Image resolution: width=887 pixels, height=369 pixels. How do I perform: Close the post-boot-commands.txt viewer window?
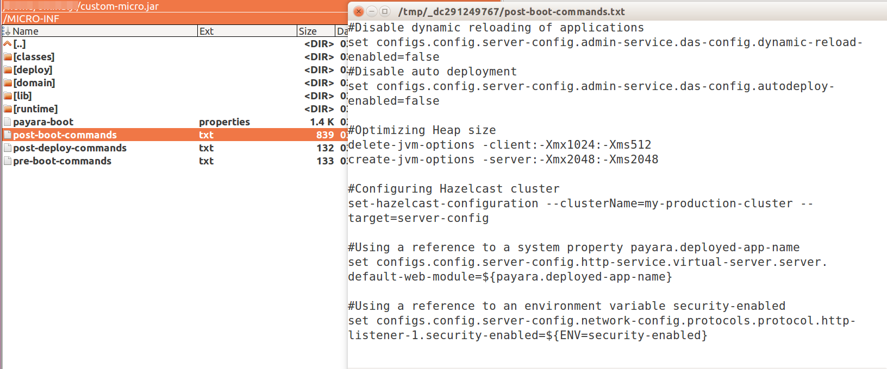359,11
